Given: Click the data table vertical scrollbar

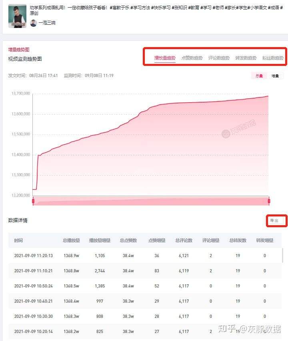Looking at the screenshot, I should (x=283, y=256).
